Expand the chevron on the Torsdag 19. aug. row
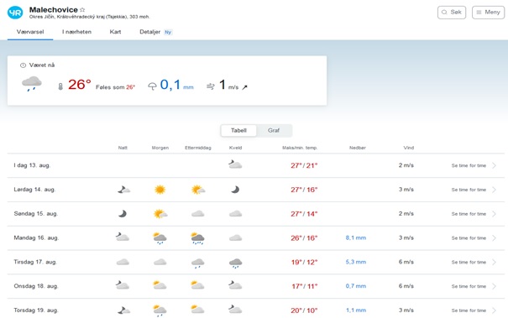 pos(494,310)
